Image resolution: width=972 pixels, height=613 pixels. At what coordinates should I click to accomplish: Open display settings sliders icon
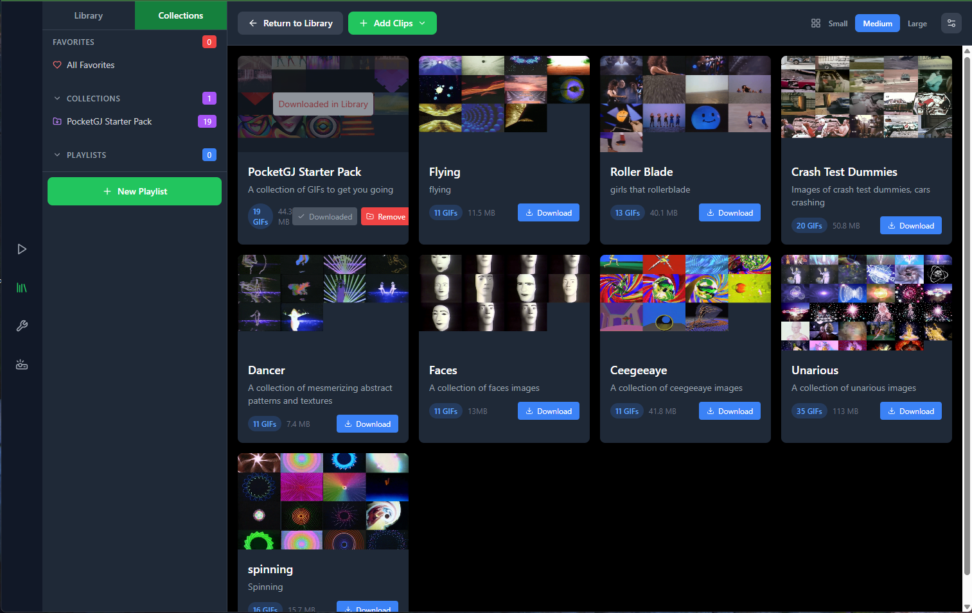tap(951, 23)
